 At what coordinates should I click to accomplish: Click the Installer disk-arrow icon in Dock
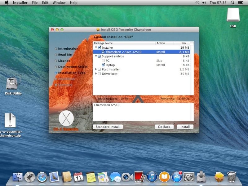point(201,176)
